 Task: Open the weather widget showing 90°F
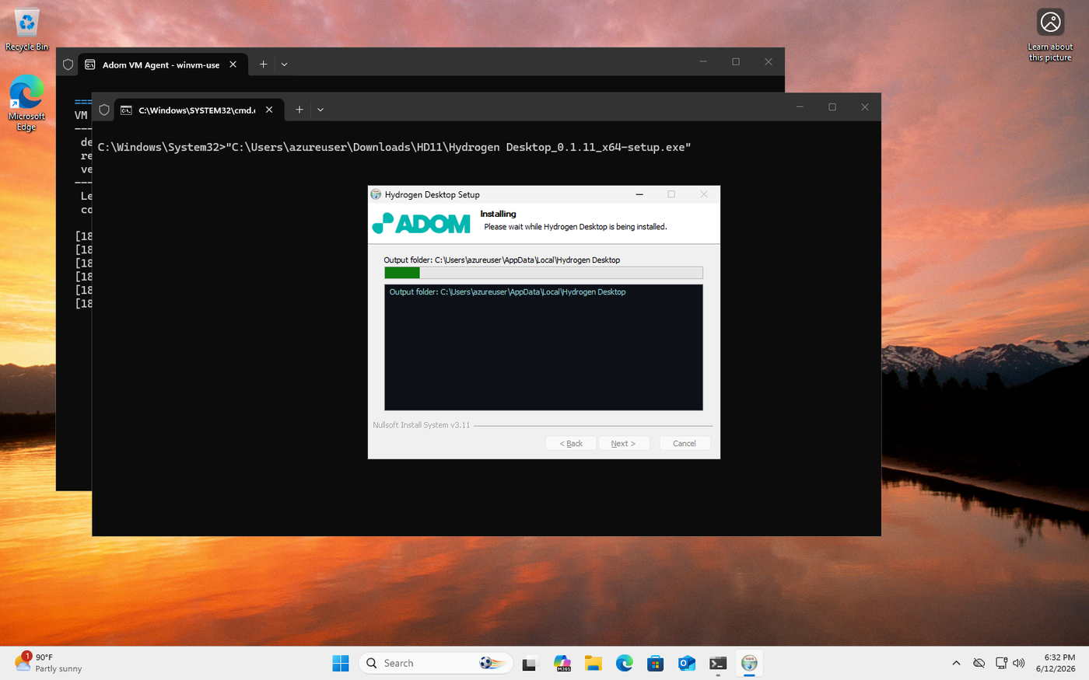[48, 663]
